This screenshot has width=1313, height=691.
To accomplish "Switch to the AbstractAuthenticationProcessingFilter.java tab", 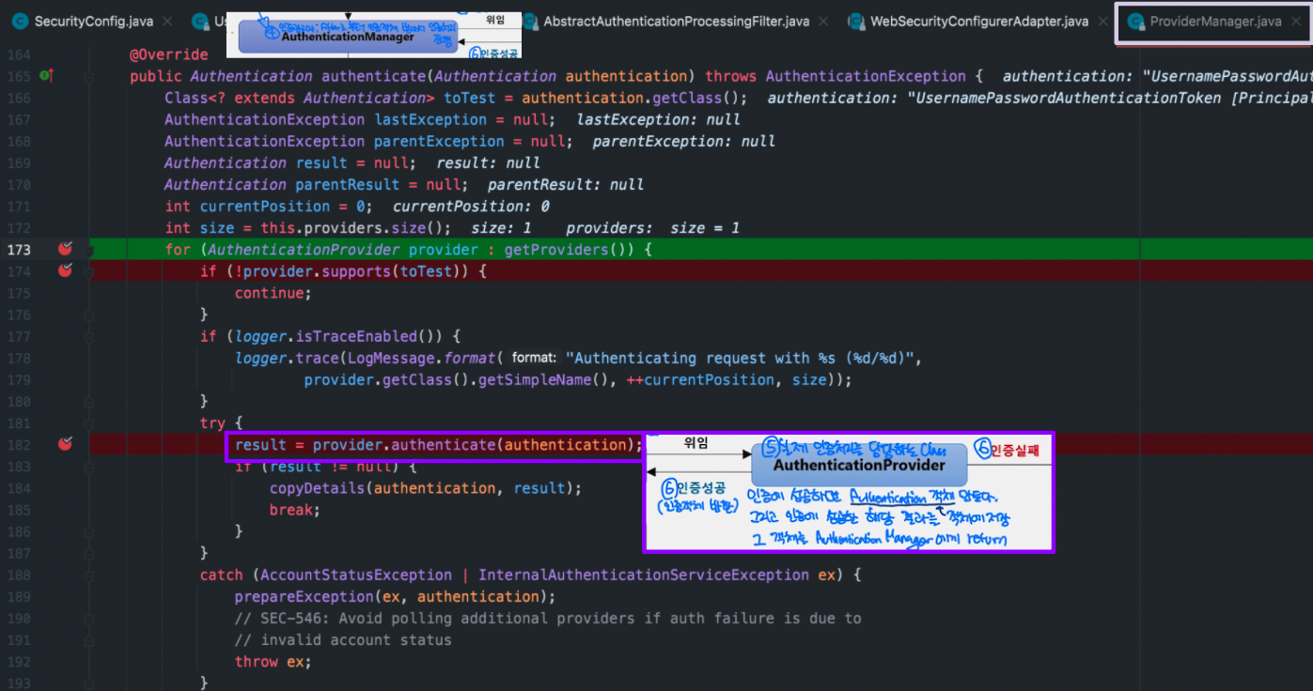I will [676, 21].
